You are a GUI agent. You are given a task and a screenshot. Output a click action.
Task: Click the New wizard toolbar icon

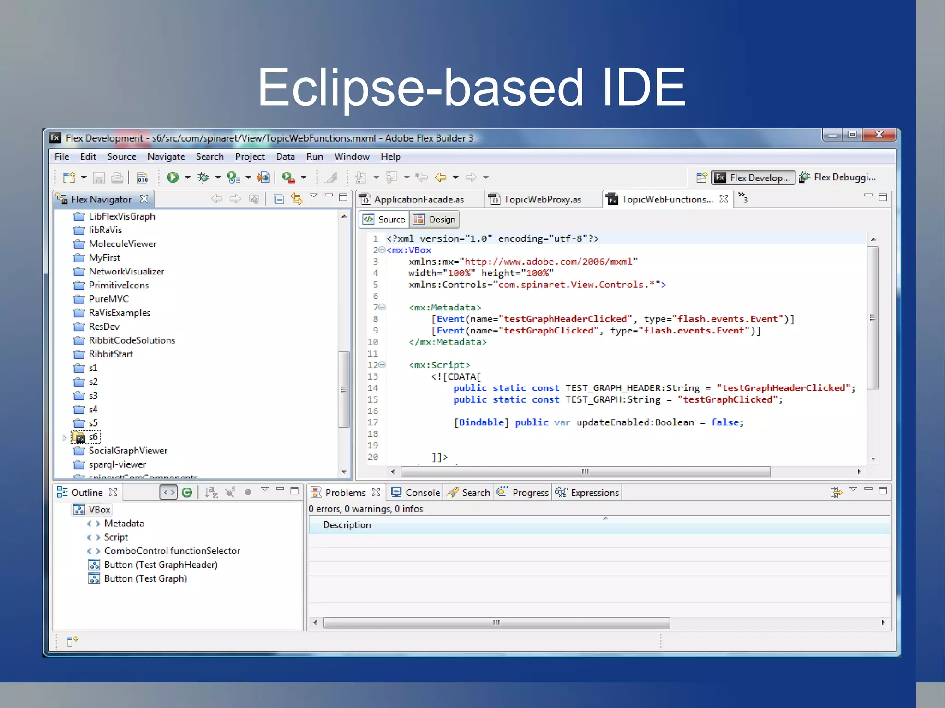69,177
